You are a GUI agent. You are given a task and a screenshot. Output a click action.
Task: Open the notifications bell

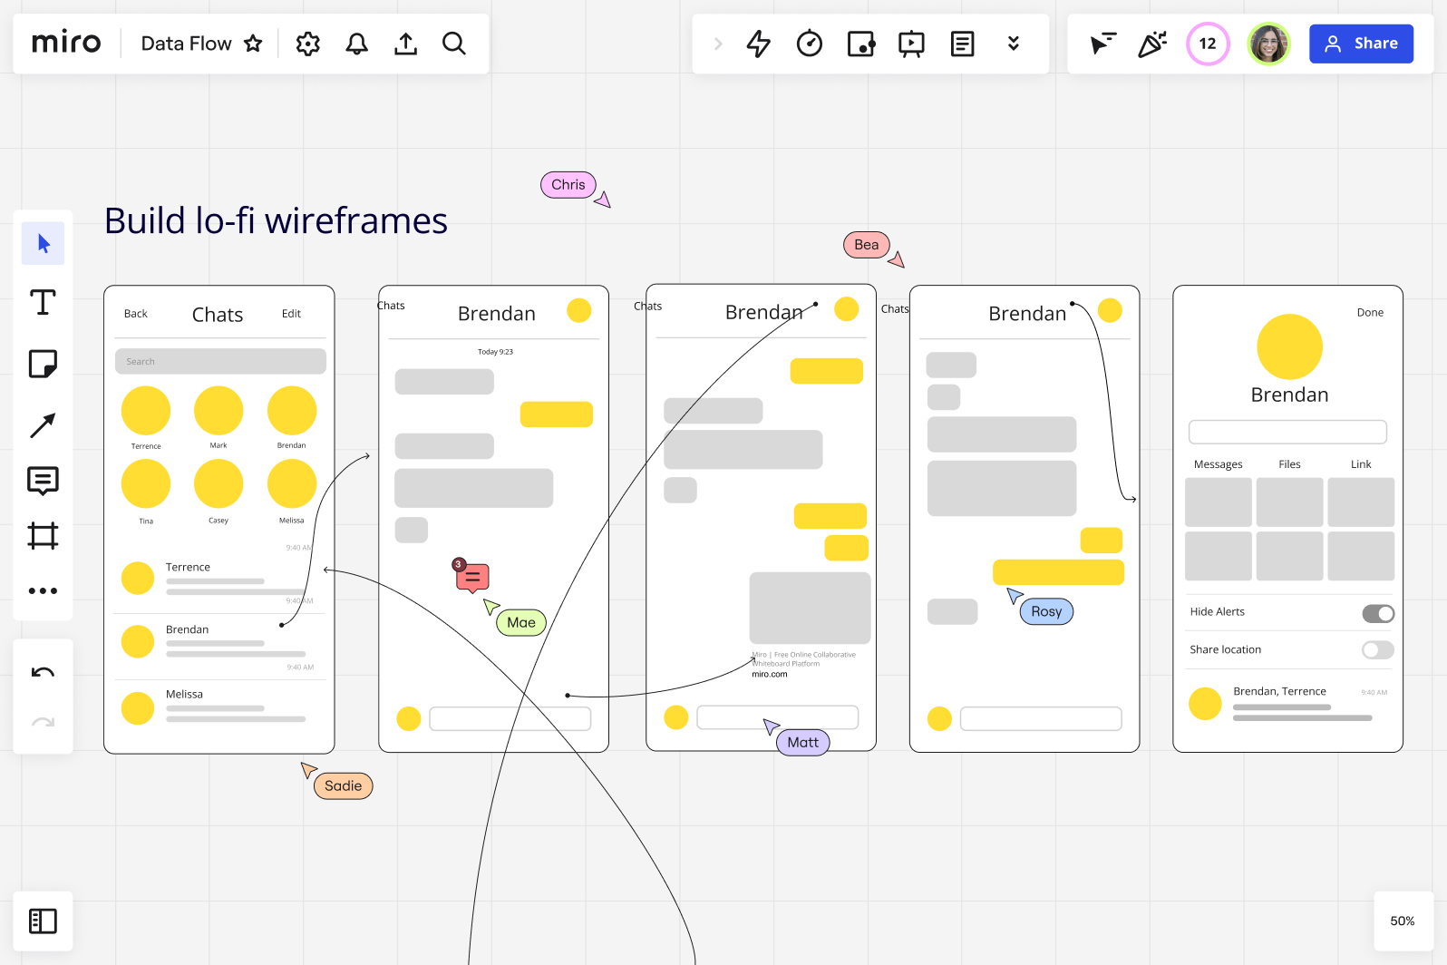357,44
